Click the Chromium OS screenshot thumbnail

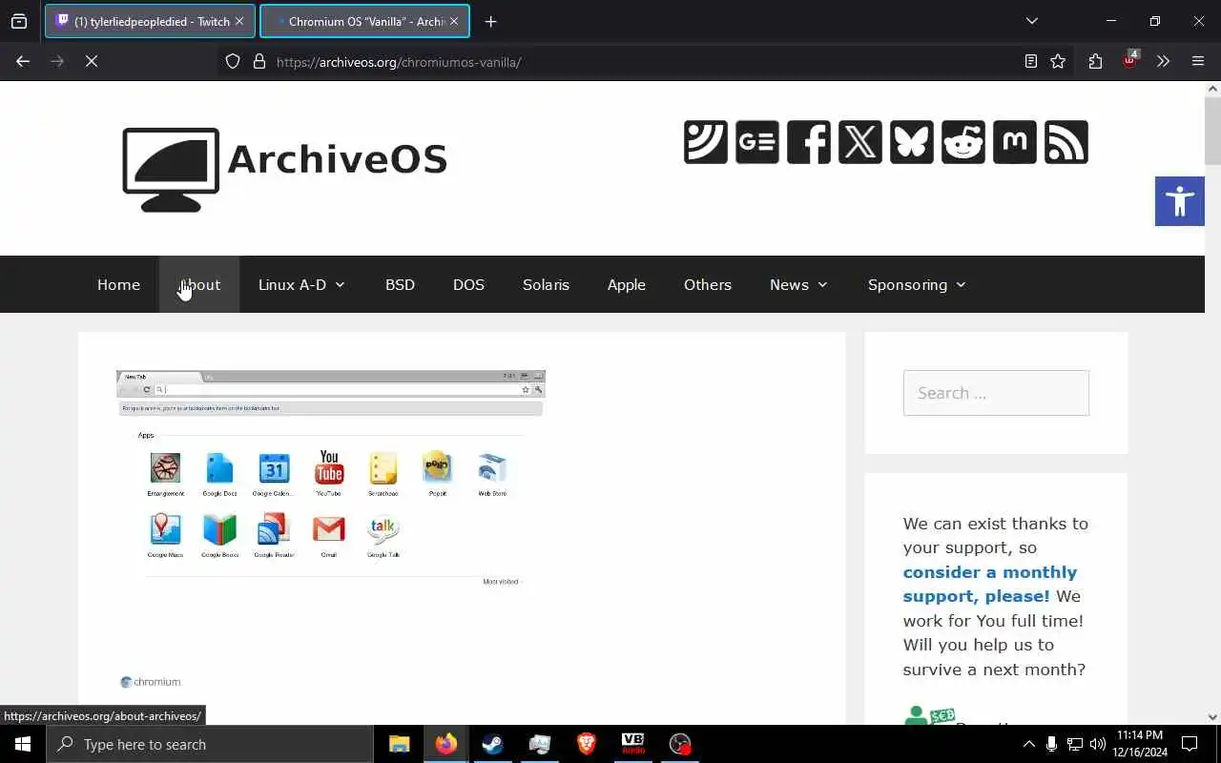pyautogui.click(x=330, y=530)
